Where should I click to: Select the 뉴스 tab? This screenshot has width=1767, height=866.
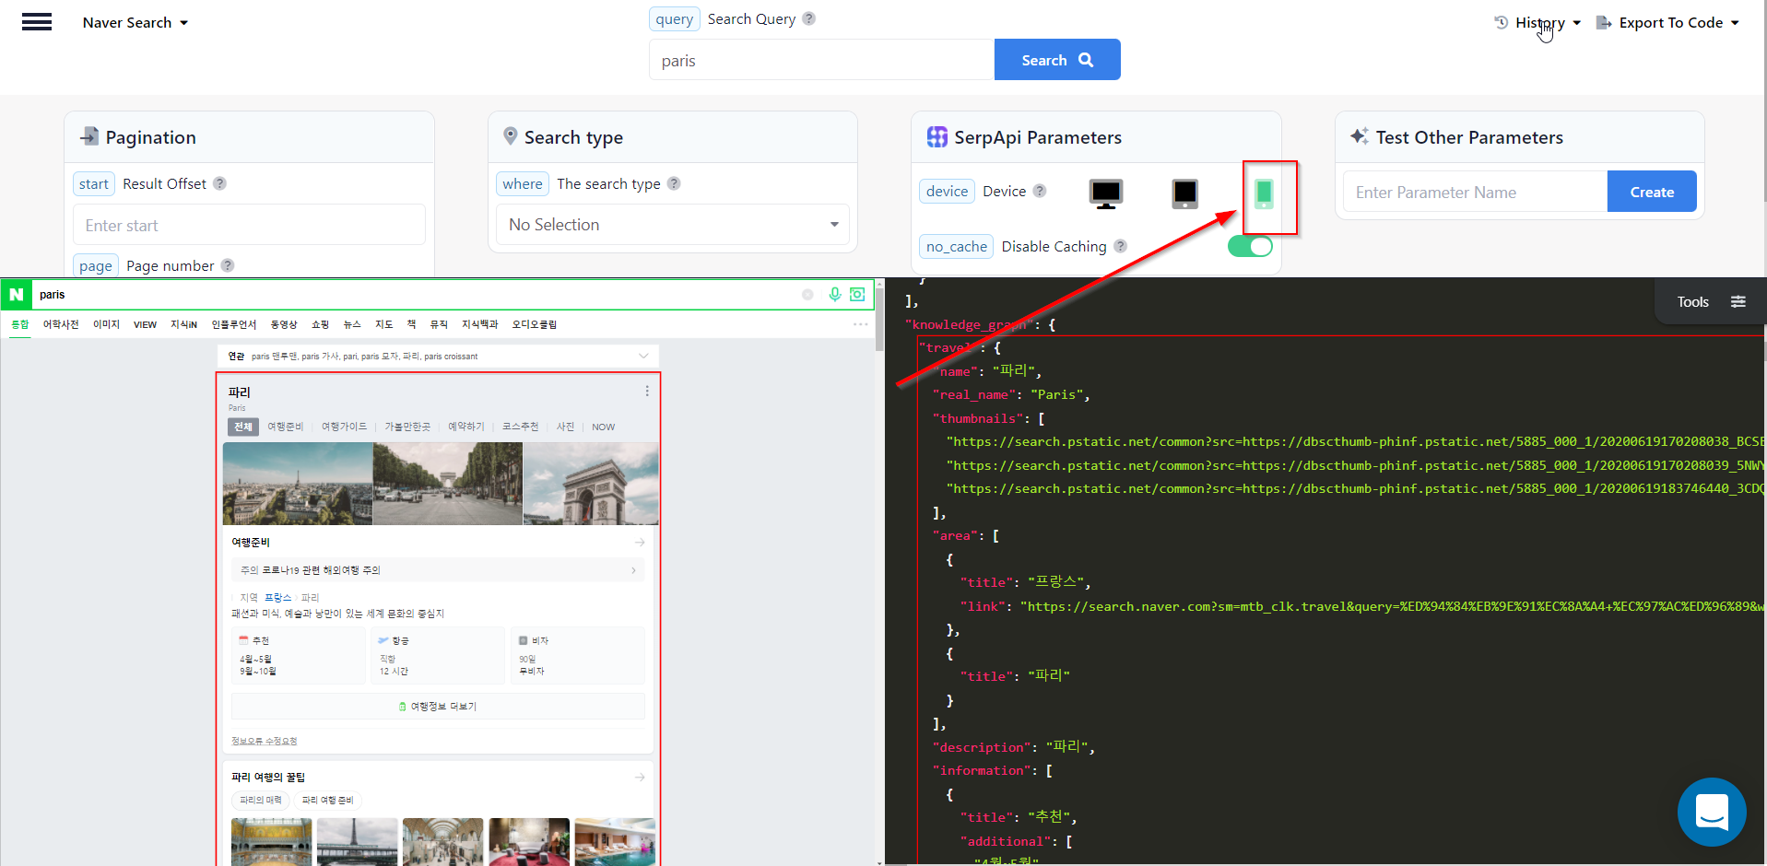click(x=352, y=324)
